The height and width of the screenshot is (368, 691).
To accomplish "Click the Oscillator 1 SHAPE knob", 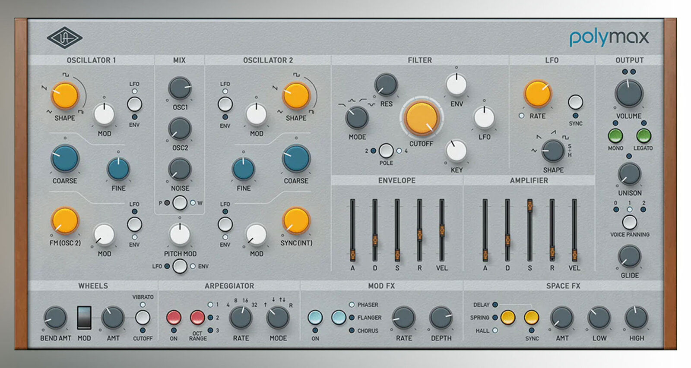I will [65, 95].
